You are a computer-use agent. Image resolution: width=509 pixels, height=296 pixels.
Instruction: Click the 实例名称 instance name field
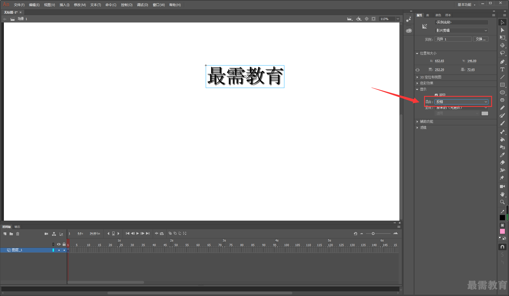[x=461, y=22]
